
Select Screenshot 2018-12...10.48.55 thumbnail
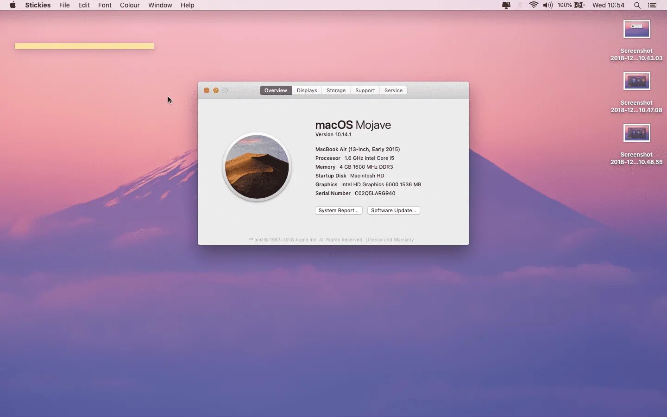click(x=636, y=133)
